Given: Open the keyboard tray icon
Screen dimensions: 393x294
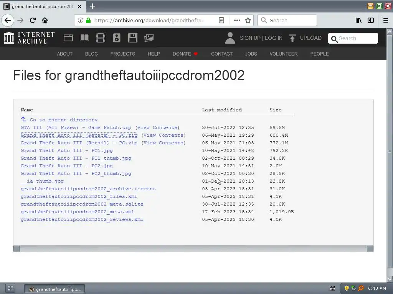Looking at the screenshot, I should coord(332,289).
